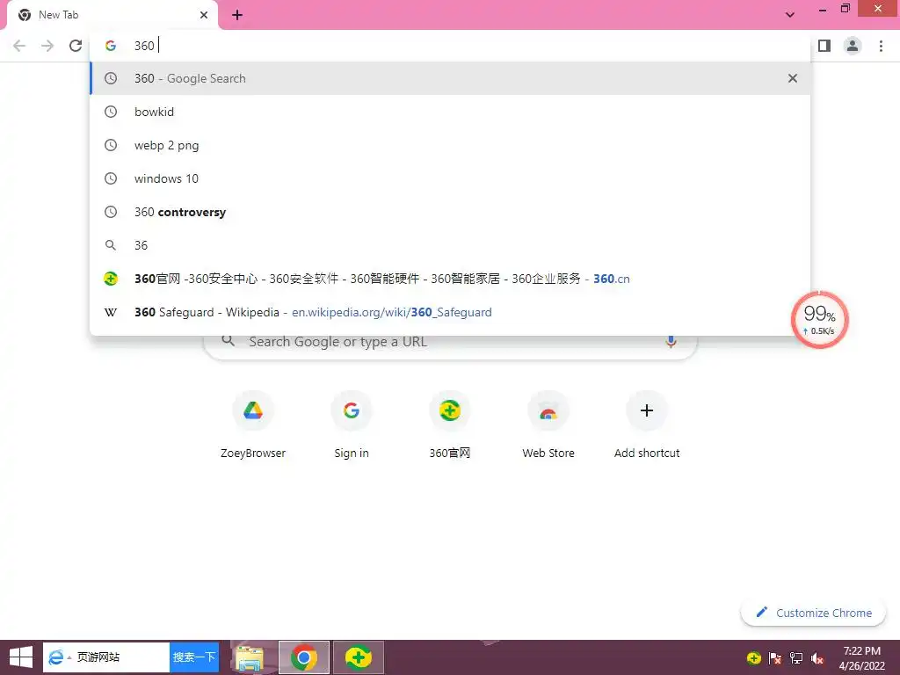Screen dimensions: 900x675
Task: Click the magnifier icon beside '36'
Action: tap(111, 245)
